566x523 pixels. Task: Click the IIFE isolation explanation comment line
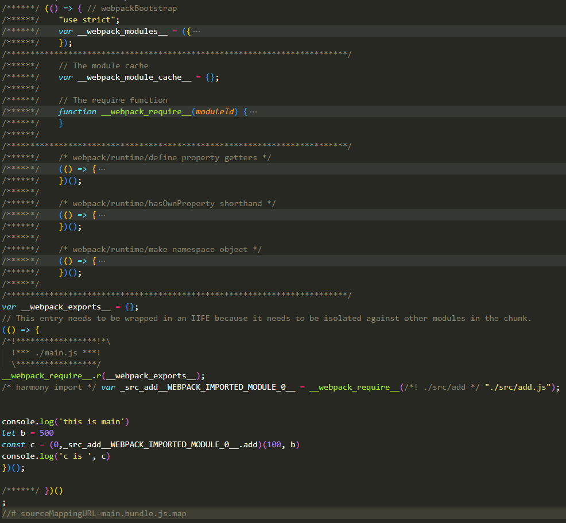[x=266, y=319]
